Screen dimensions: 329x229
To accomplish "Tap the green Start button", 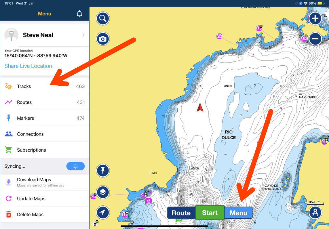I will click(210, 213).
